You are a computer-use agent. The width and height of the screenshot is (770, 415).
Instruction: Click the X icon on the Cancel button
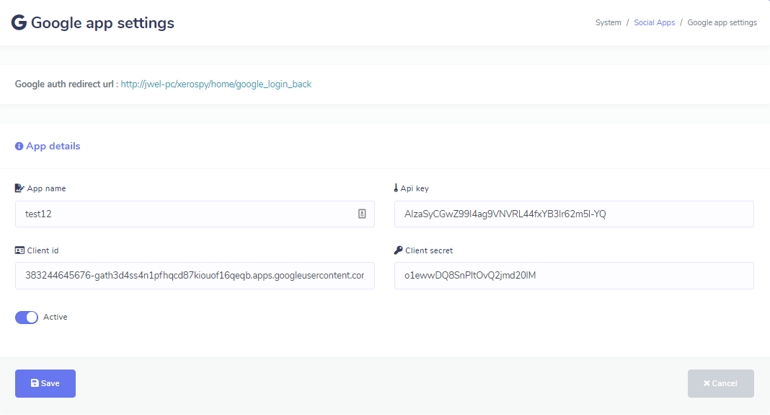tap(707, 383)
